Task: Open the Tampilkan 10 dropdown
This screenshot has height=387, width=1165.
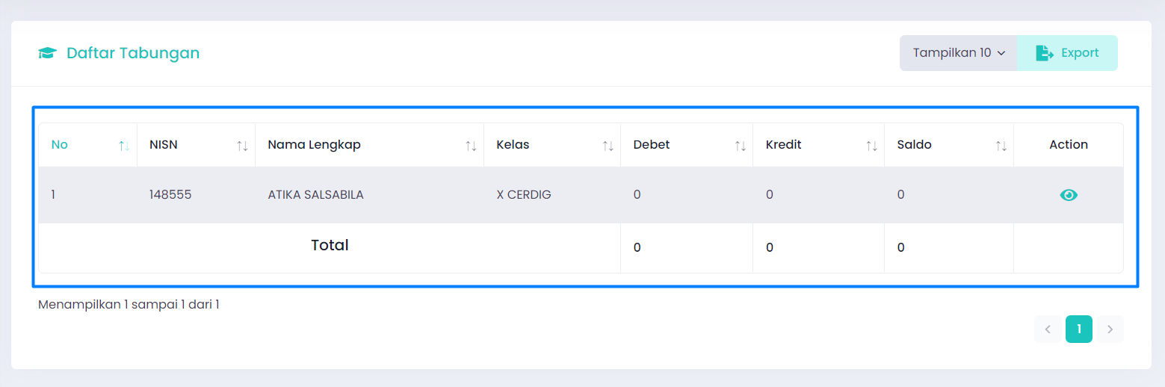Action: 959,53
